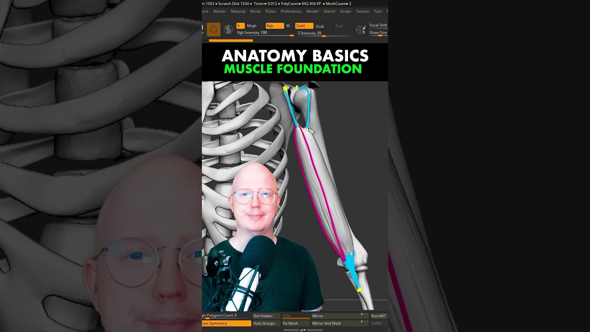Image resolution: width=590 pixels, height=332 pixels.
Task: Click the PolyCount 692.304 KP status text
Action: (x=301, y=4)
